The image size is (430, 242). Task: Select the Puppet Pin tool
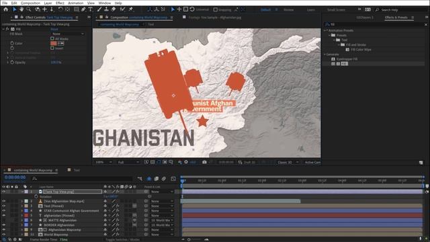(x=131, y=9)
